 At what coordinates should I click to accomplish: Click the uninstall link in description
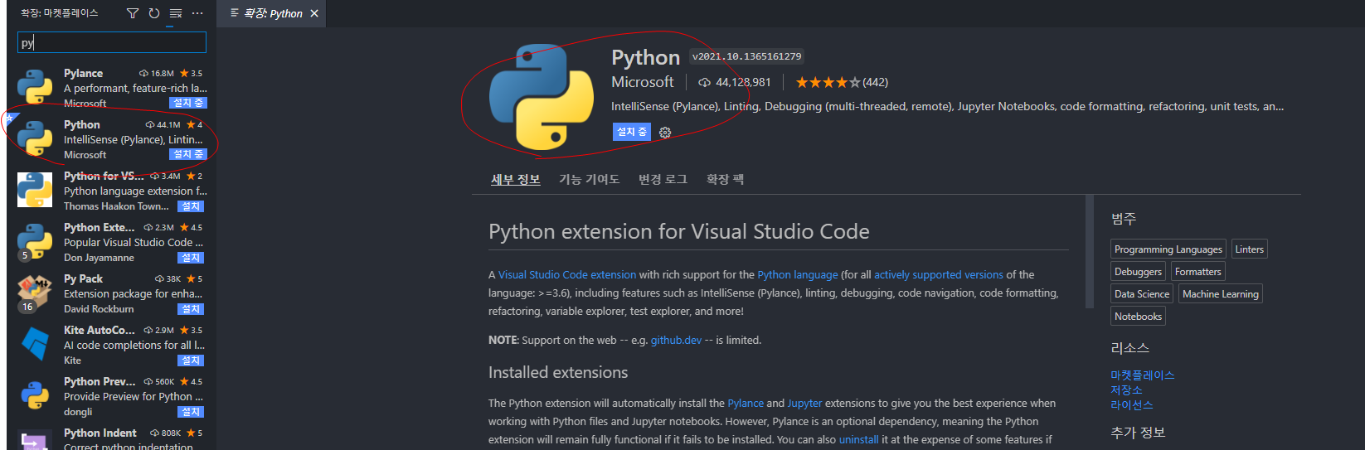click(858, 439)
